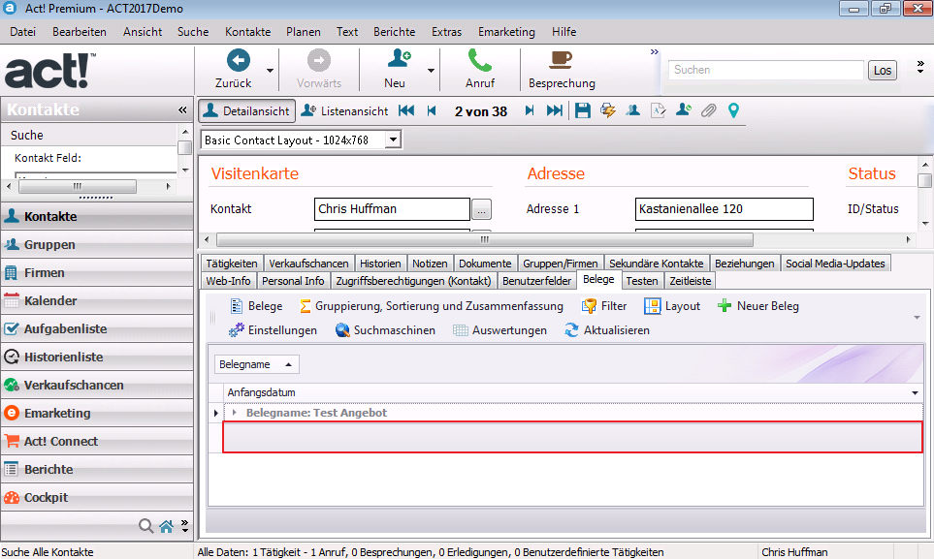Click the Zurück back arrow icon

(x=239, y=60)
